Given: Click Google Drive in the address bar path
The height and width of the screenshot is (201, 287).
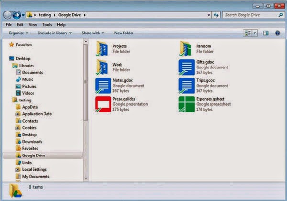Looking at the screenshot, I should point(69,15).
